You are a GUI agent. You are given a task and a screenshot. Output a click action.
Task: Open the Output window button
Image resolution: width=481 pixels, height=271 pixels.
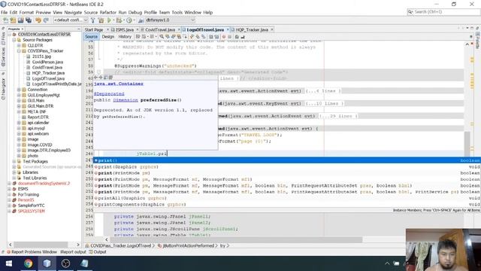(98, 252)
